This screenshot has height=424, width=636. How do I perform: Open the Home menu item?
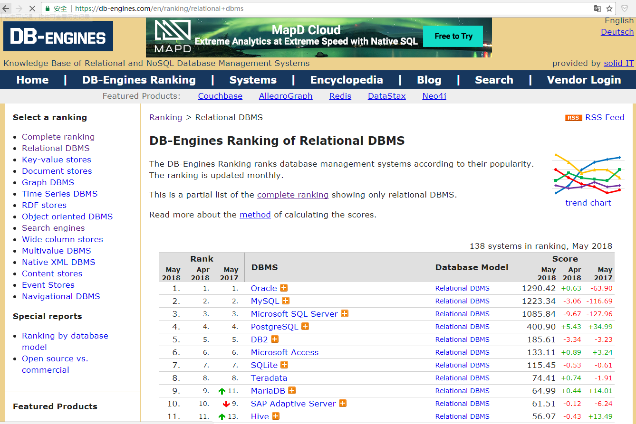[32, 80]
